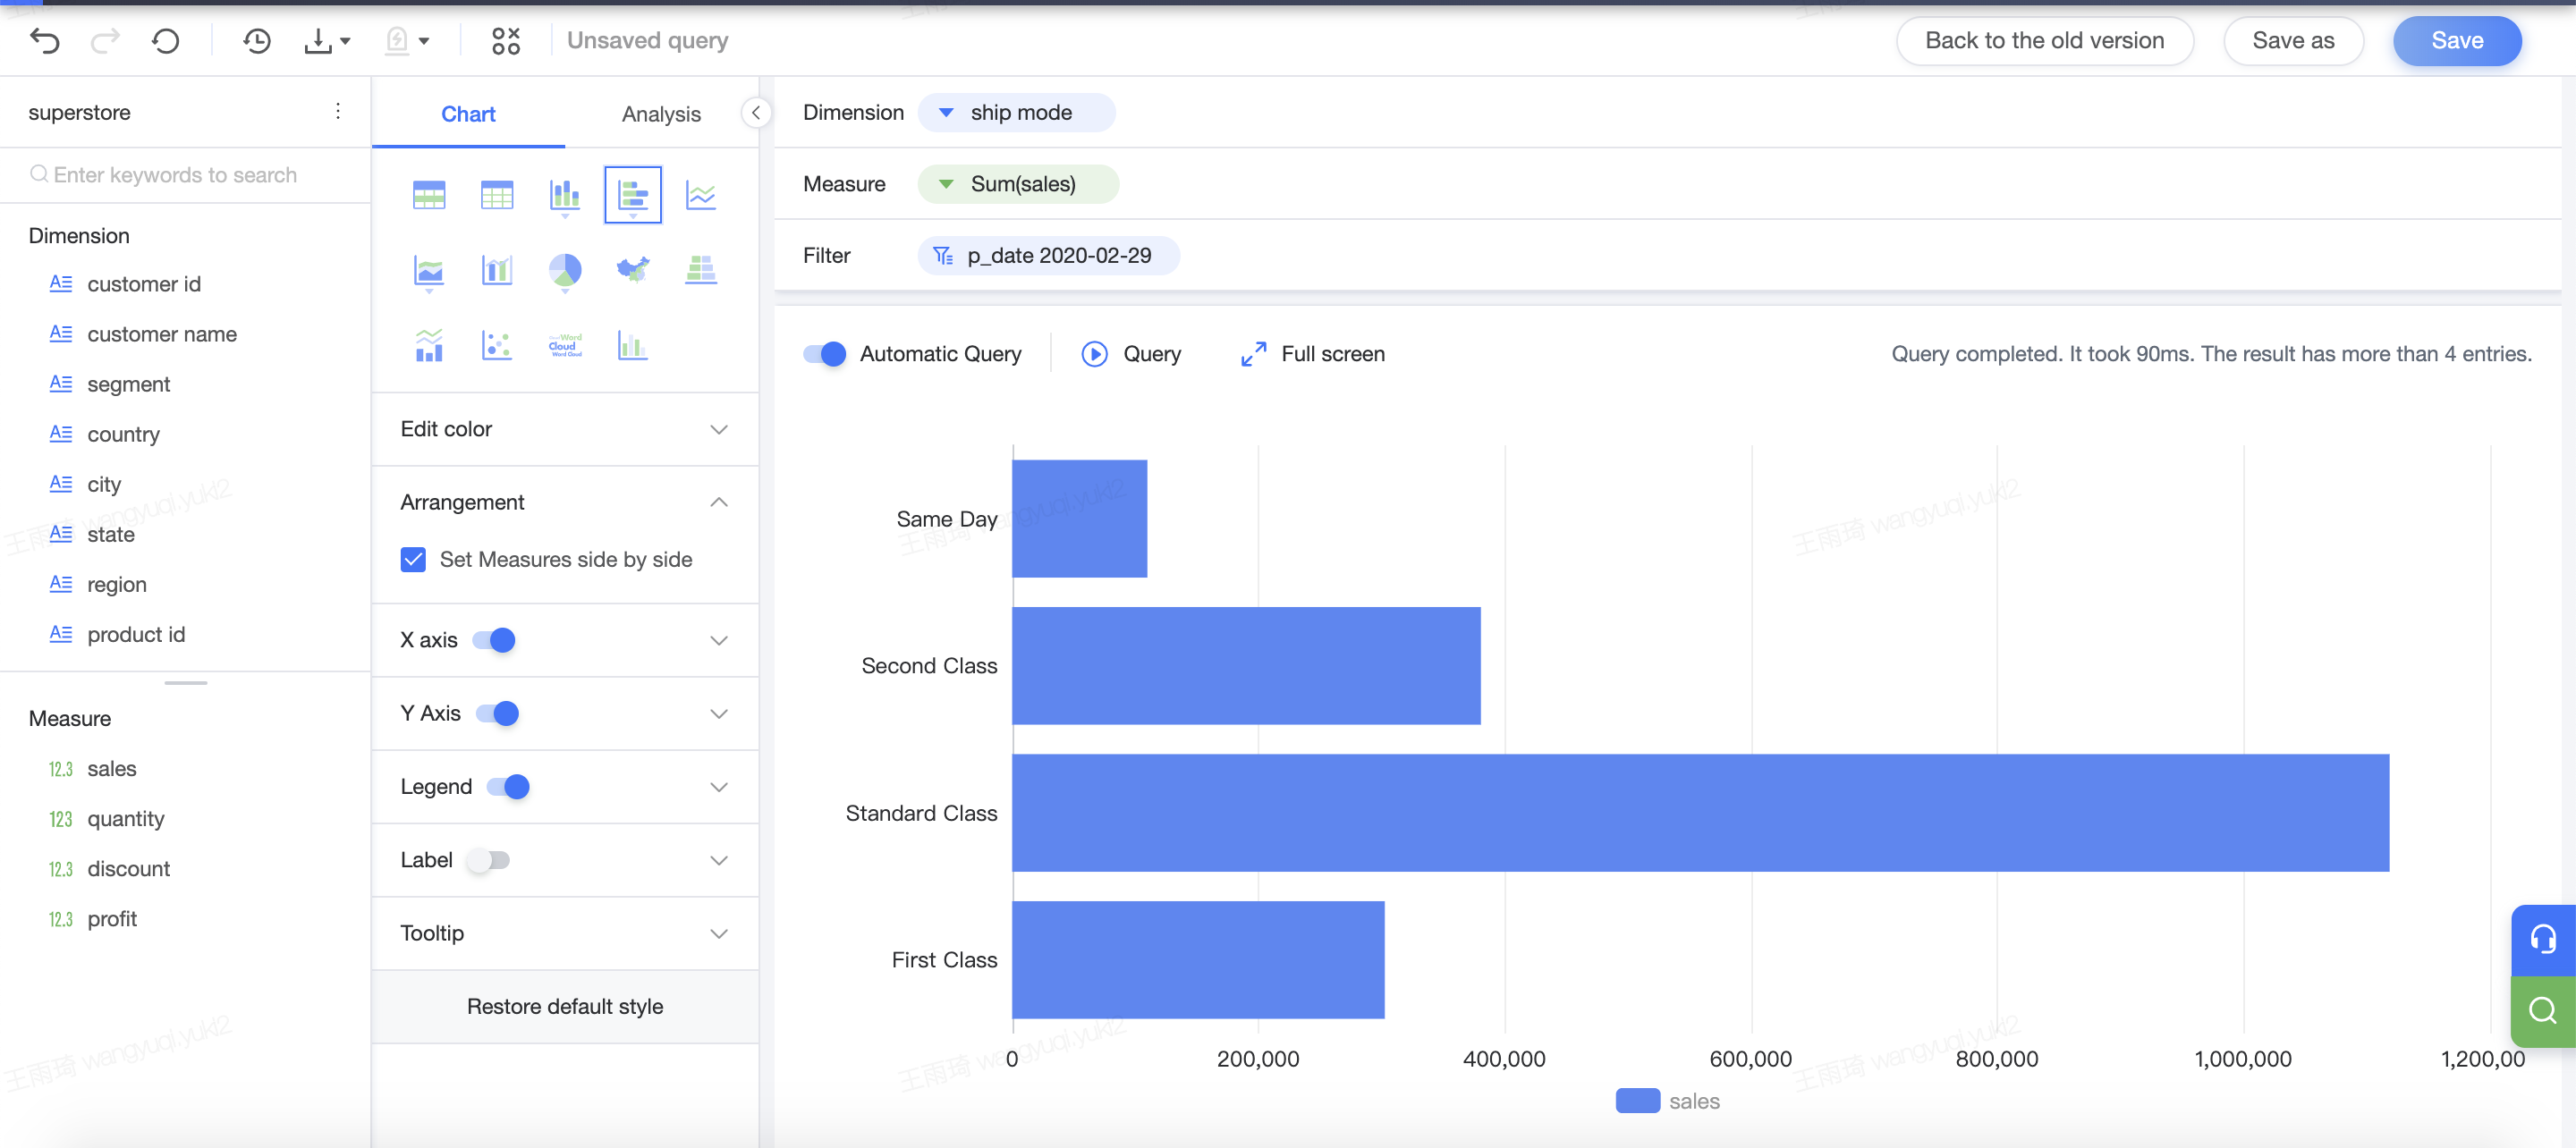Uncheck Set Measures side by side
Viewport: 2576px width, 1148px height.
[x=413, y=559]
